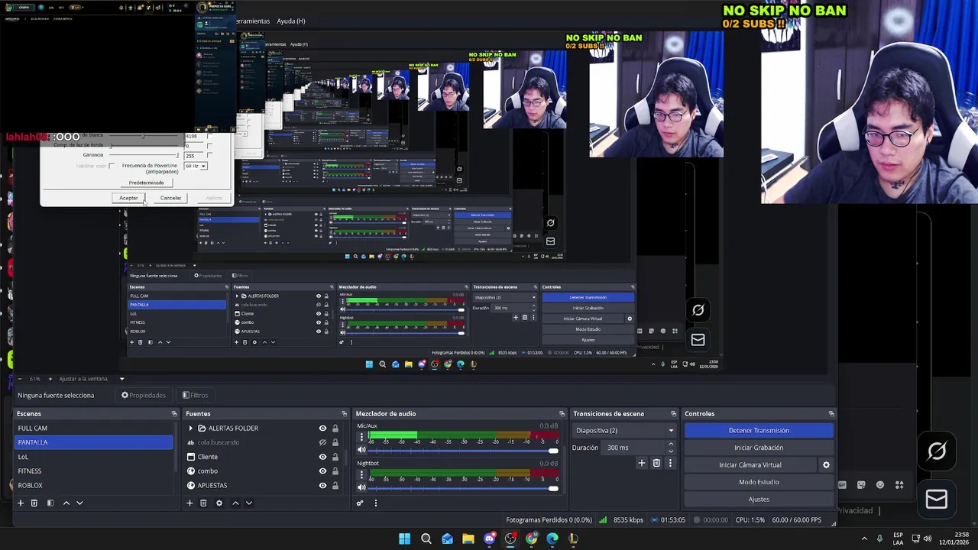The height and width of the screenshot is (550, 978).
Task: Remove the selected scene with the trash icon
Action: click(34, 503)
